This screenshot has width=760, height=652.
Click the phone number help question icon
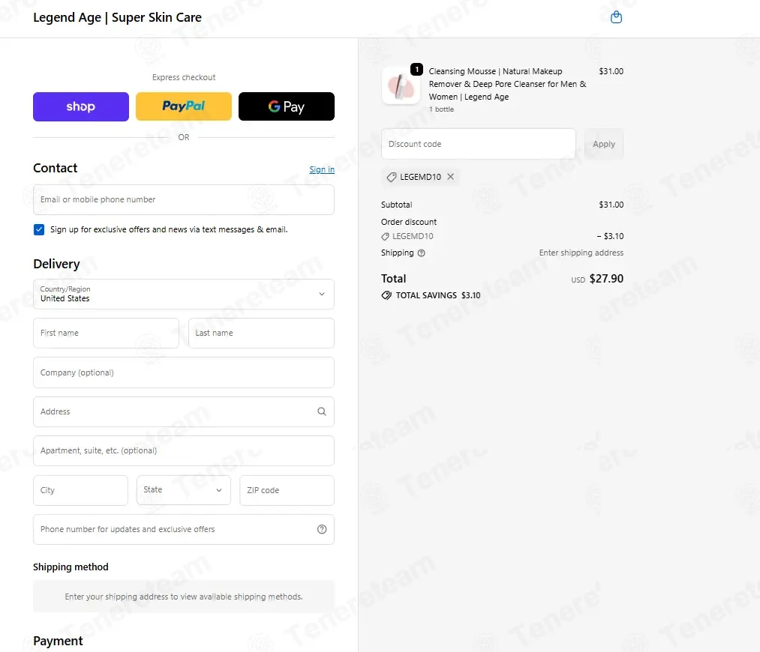coord(322,529)
